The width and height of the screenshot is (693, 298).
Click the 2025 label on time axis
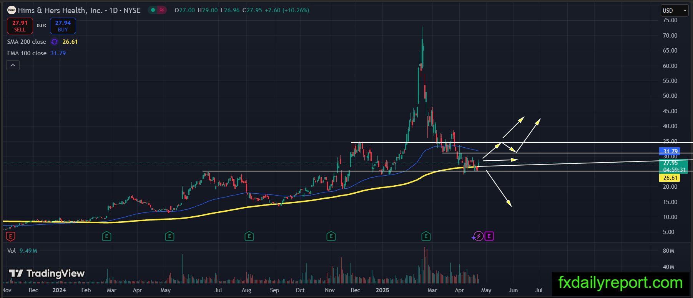tap(382, 290)
